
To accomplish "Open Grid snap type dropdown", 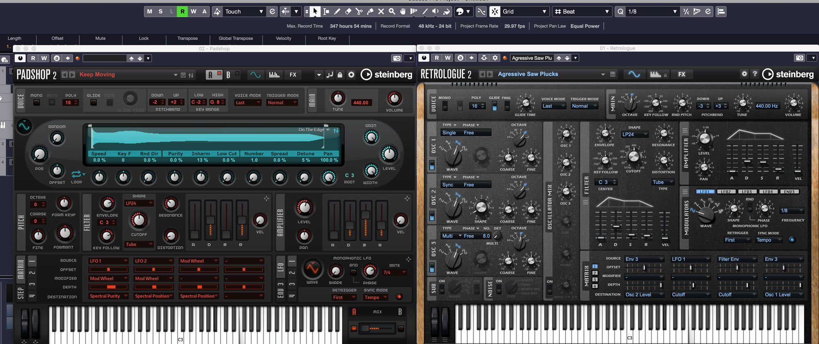I will coord(525,11).
